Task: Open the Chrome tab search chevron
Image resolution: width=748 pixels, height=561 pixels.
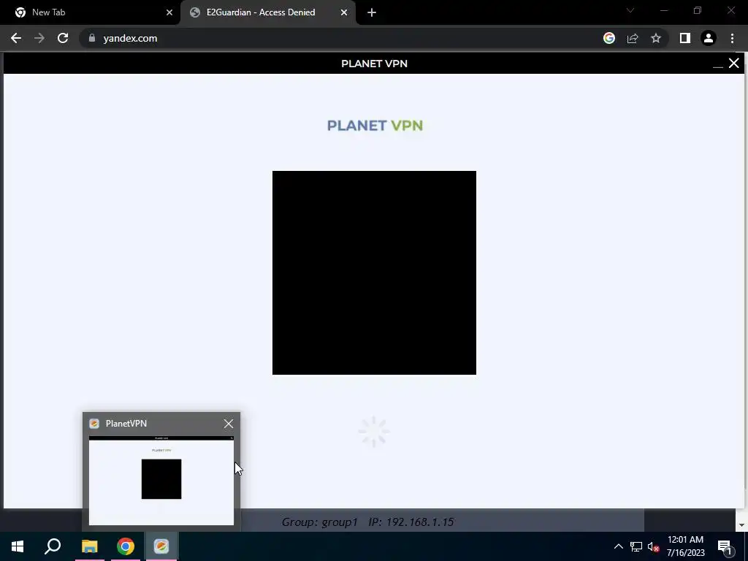Action: point(630,10)
